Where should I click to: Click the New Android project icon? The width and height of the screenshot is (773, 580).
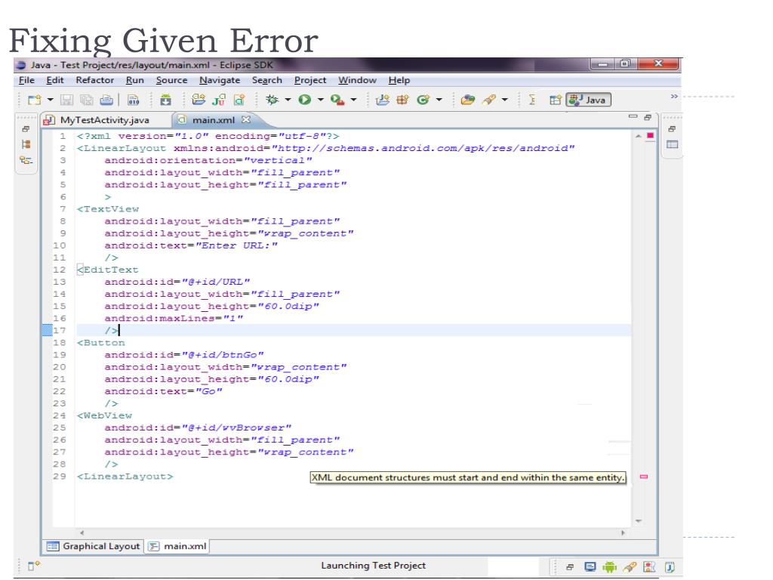point(199,100)
